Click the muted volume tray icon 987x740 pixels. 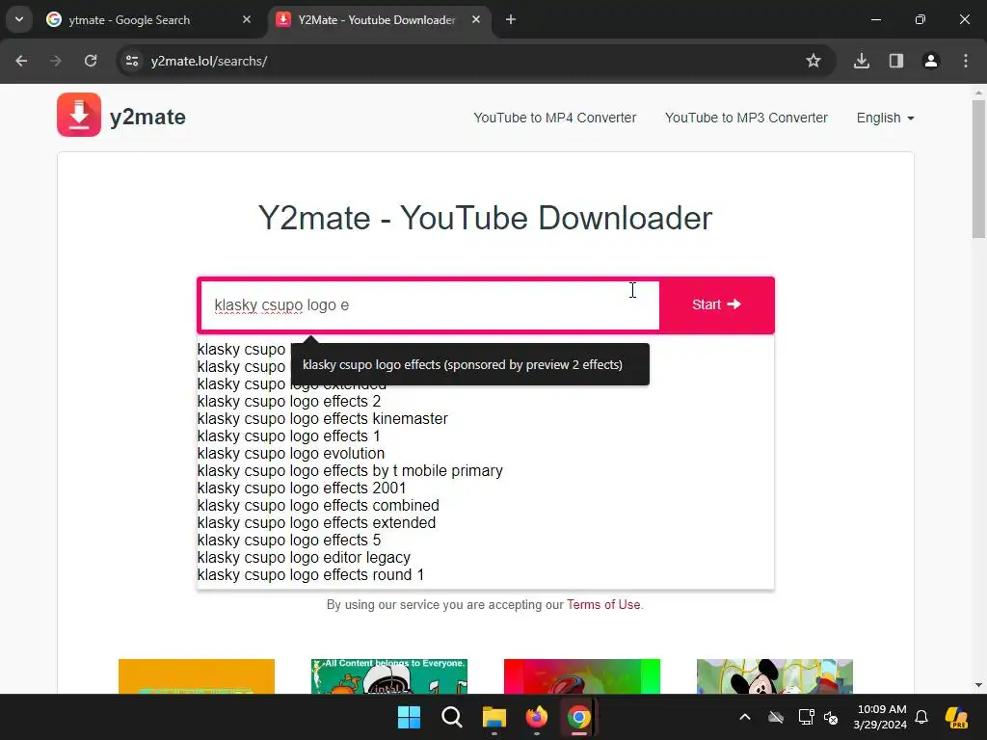831,717
